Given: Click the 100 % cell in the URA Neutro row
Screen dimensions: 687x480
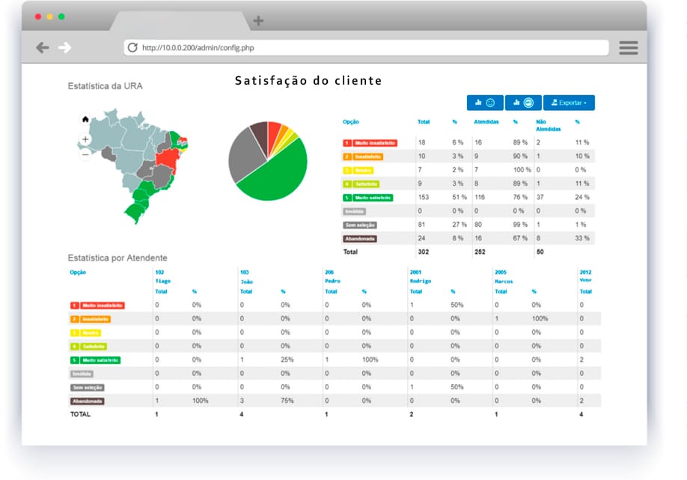Looking at the screenshot, I should tap(522, 170).
